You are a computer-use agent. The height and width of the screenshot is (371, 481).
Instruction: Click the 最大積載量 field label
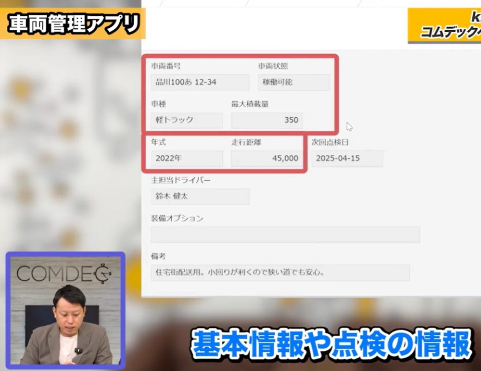[250, 104]
